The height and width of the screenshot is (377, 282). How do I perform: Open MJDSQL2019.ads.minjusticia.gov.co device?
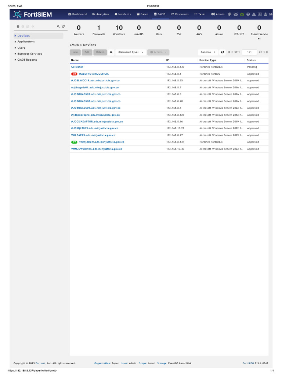[x=94, y=128]
